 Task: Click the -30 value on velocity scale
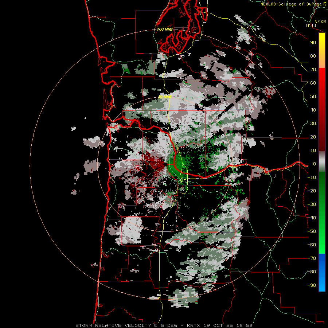[x=312, y=204]
